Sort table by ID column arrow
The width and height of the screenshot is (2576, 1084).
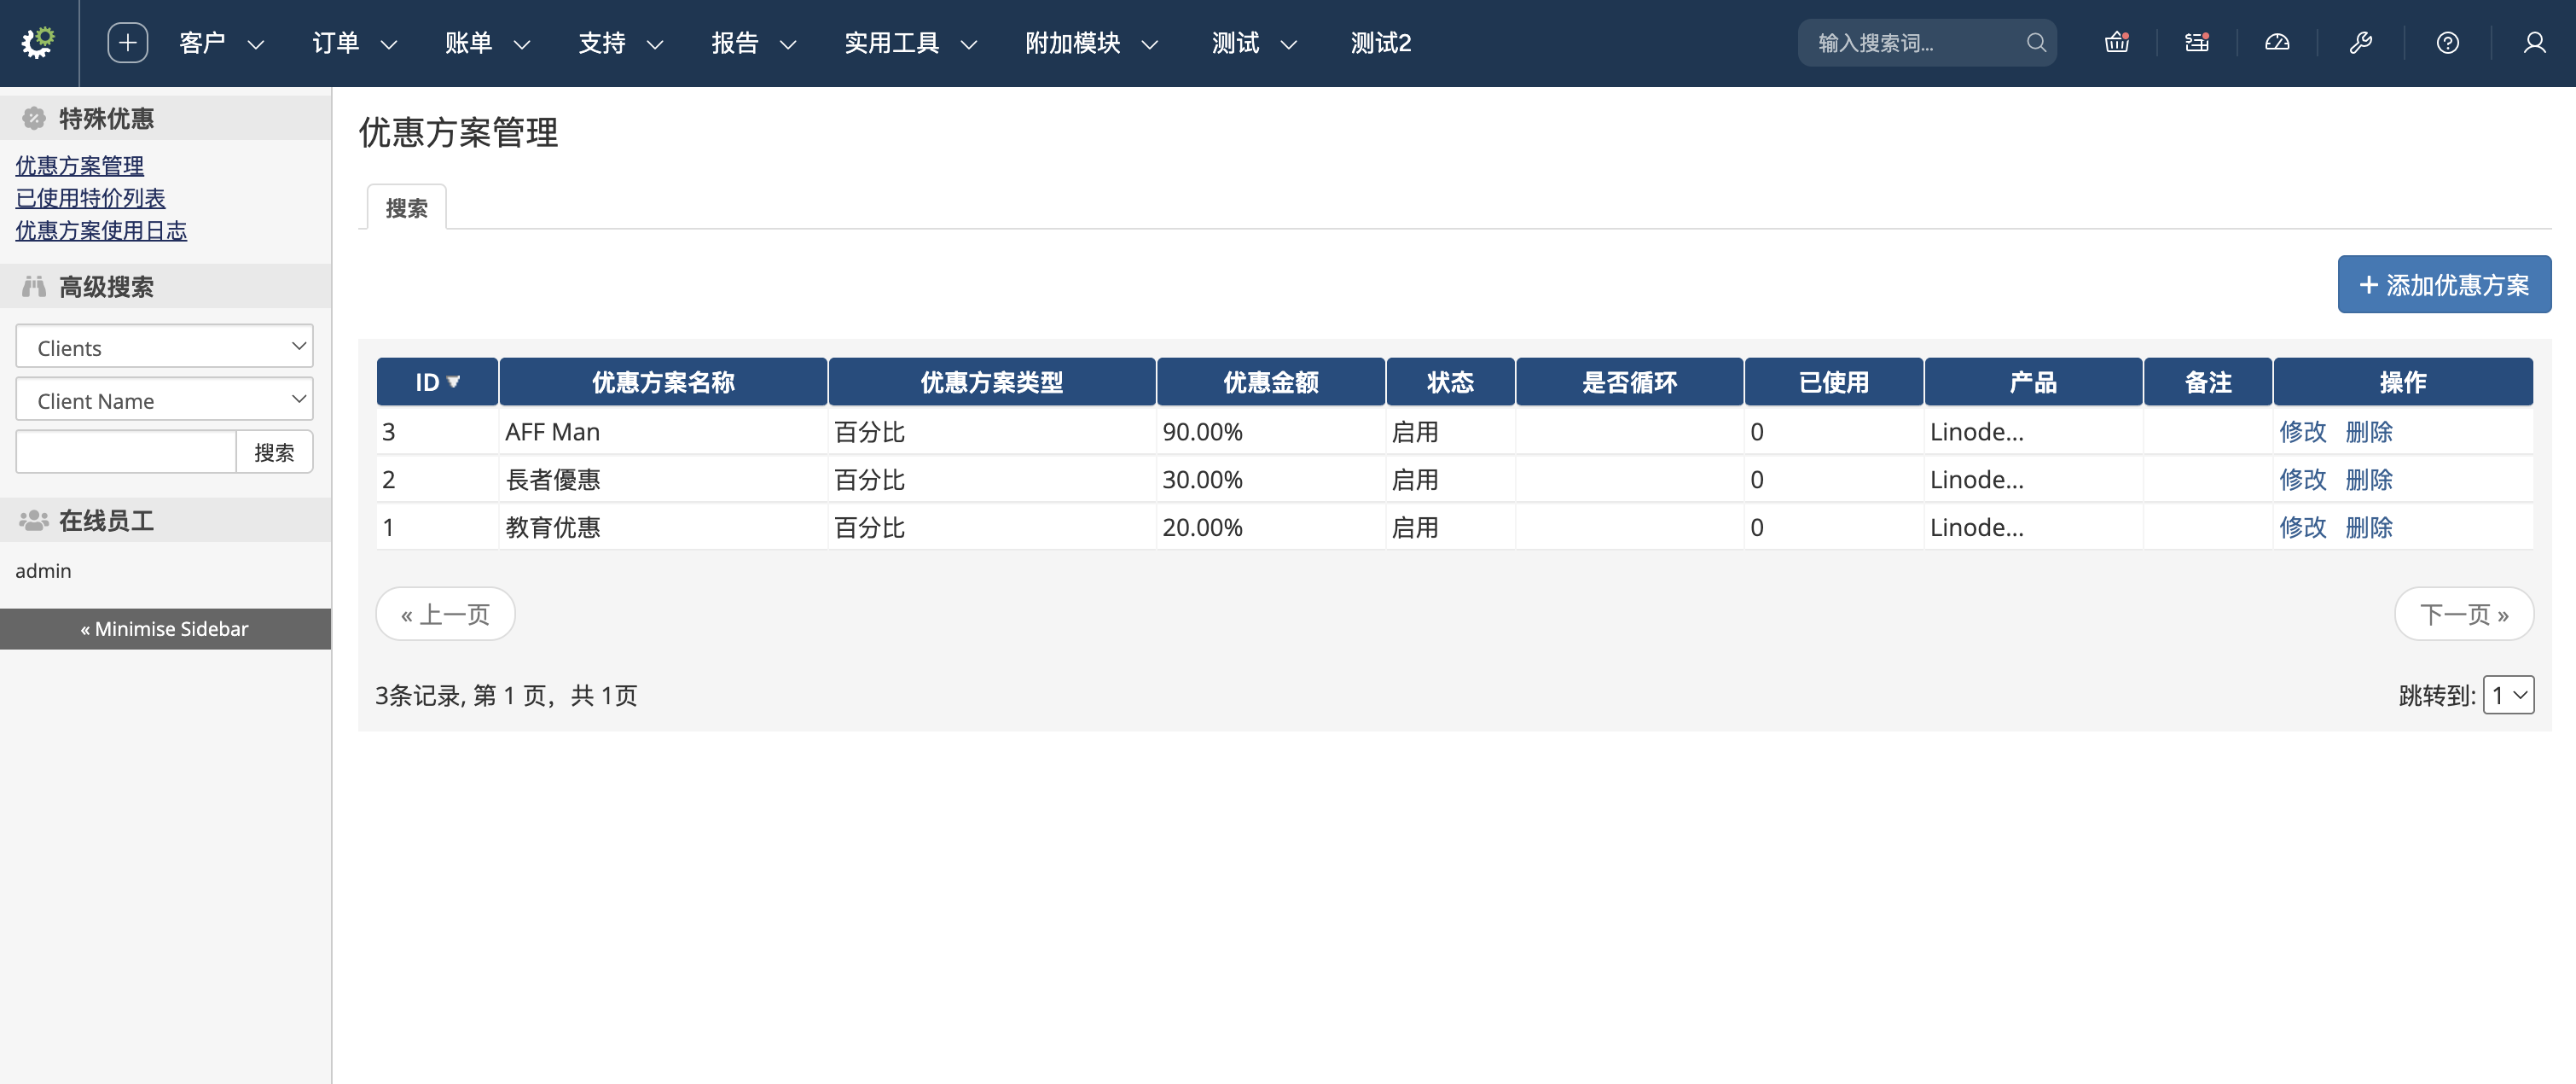[x=453, y=382]
